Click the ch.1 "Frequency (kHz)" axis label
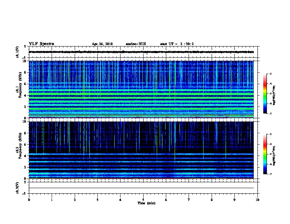This screenshot has width=290, height=224. (20, 85)
